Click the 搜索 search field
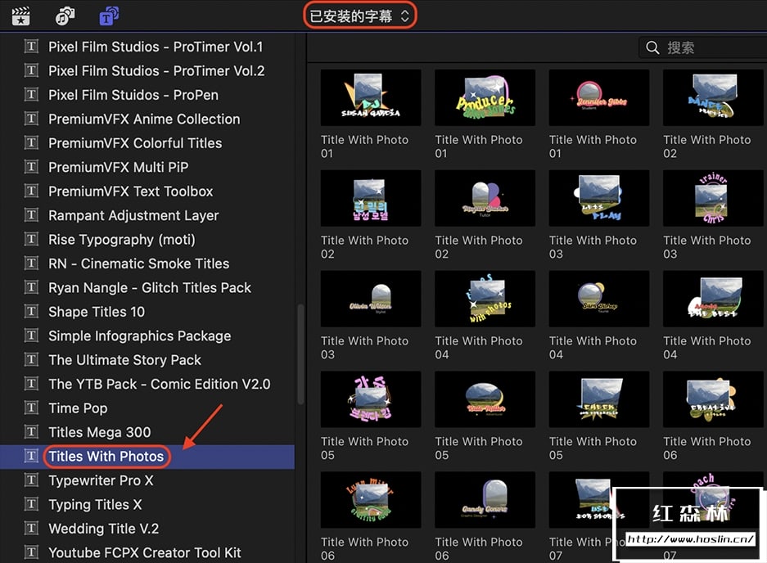Viewport: 767px width, 563px height. [x=703, y=47]
